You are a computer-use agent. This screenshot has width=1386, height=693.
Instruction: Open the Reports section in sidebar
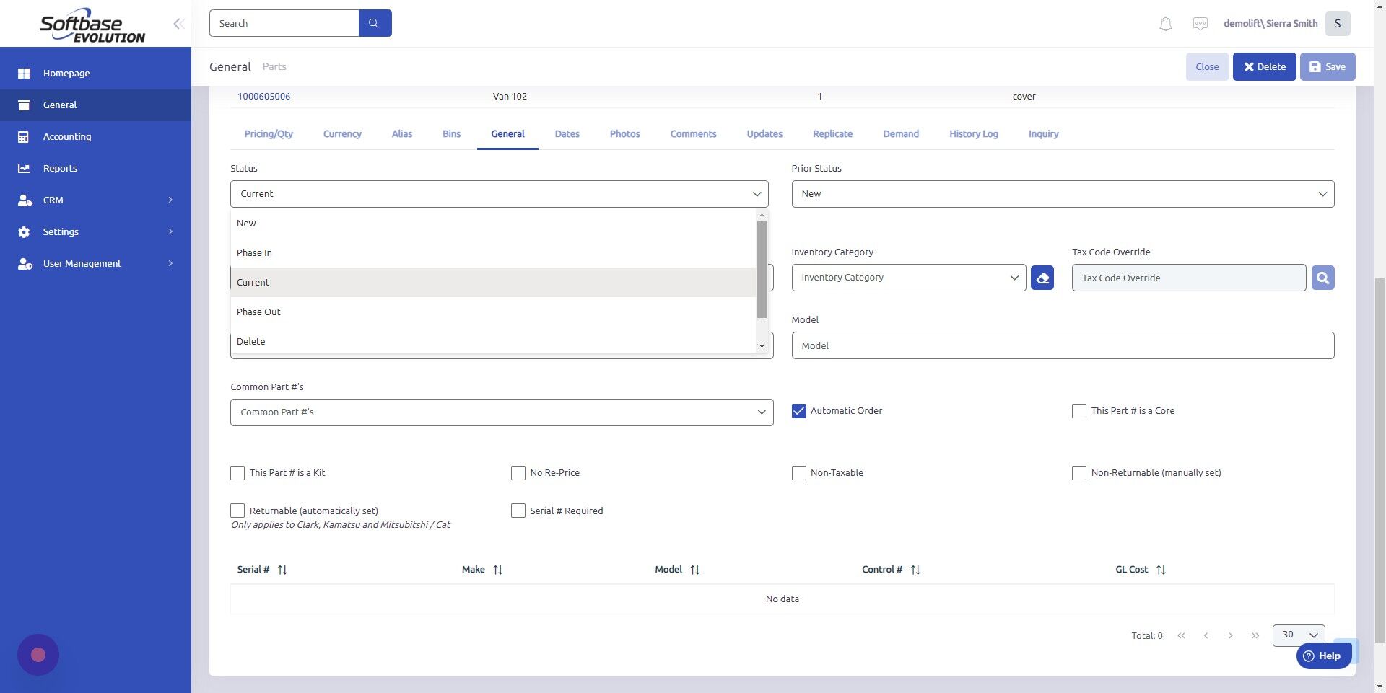click(x=59, y=168)
